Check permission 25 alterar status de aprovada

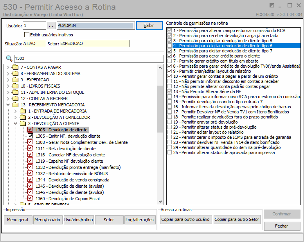click(x=170, y=152)
